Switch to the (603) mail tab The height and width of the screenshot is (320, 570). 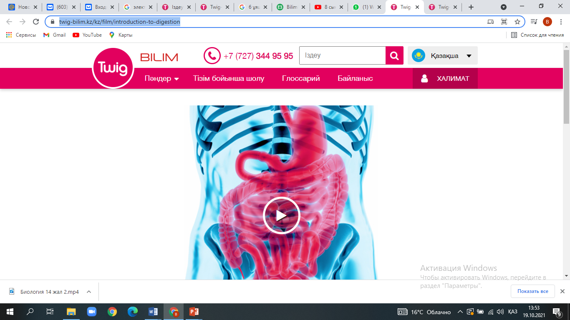pyautogui.click(x=61, y=7)
